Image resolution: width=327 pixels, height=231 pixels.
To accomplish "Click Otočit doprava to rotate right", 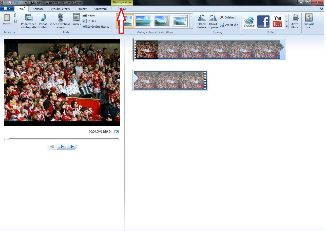I will pyautogui.click(x=213, y=21).
